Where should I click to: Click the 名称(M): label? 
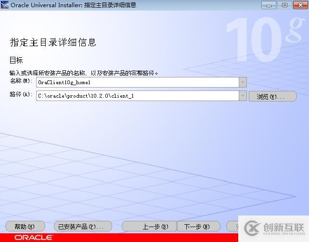[x=21, y=81]
